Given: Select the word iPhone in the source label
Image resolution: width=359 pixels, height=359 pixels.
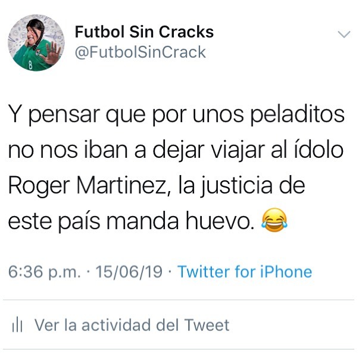Looking at the screenshot, I should 286,271.
